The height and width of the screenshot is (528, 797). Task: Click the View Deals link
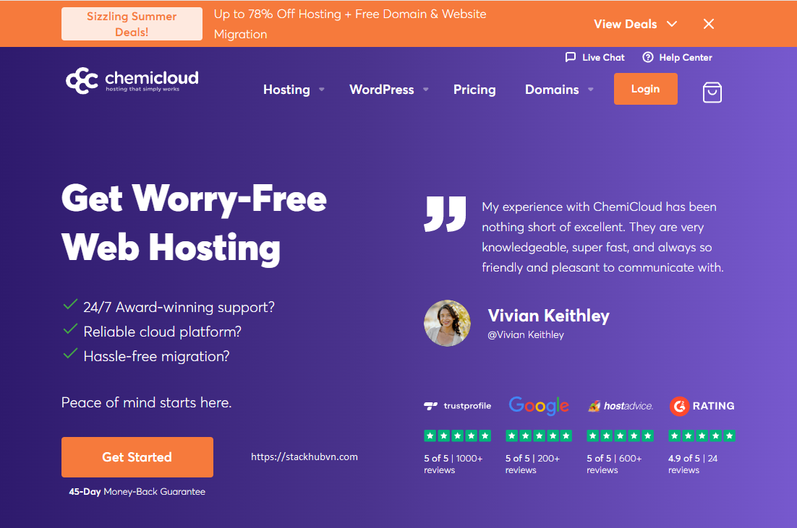[x=625, y=24]
